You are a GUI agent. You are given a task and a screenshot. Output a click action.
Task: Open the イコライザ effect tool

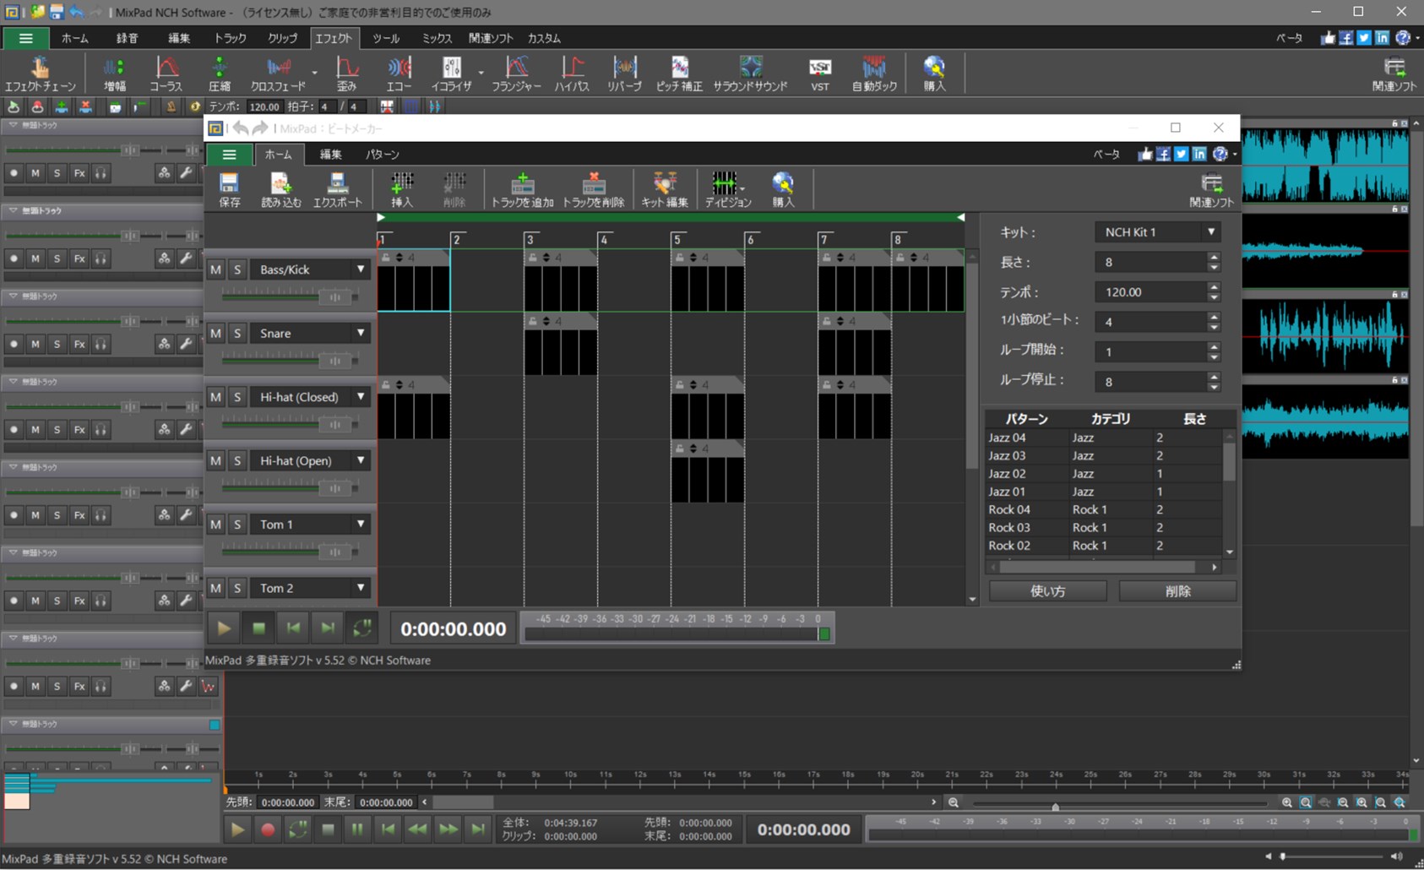point(453,73)
